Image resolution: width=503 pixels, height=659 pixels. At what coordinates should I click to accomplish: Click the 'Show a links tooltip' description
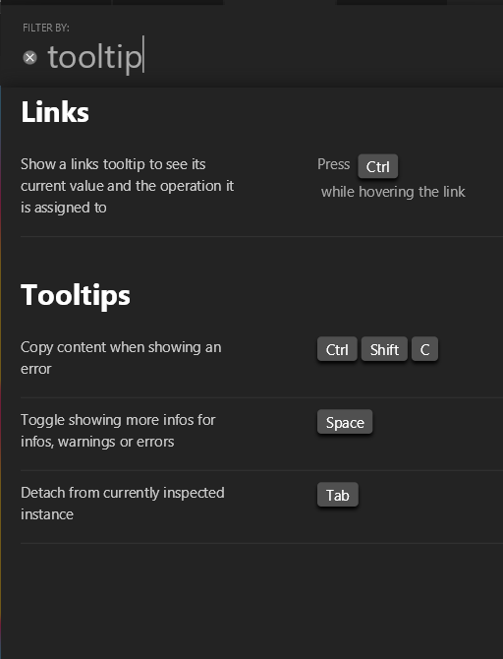[127, 186]
